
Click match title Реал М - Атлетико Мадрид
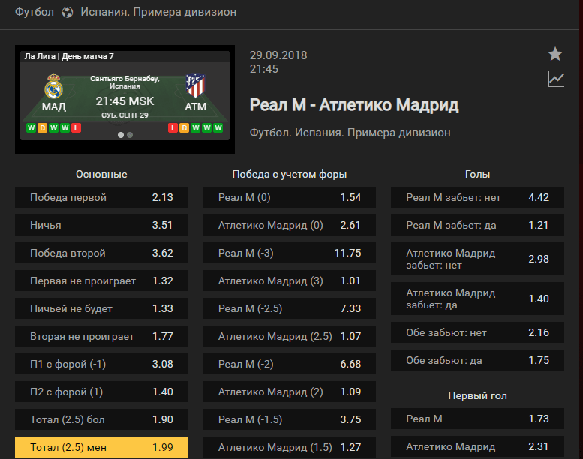tap(354, 105)
